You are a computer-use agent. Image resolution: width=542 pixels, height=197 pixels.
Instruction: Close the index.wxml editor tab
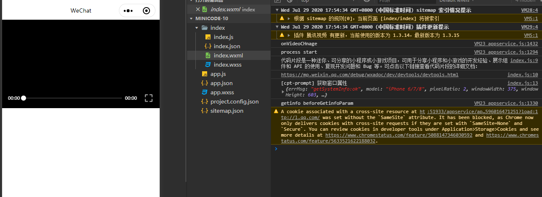198,9
